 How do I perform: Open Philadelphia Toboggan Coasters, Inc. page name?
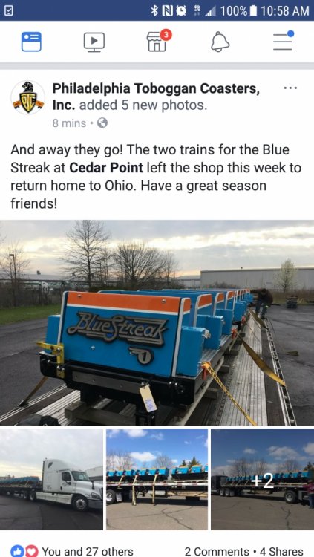point(156,97)
